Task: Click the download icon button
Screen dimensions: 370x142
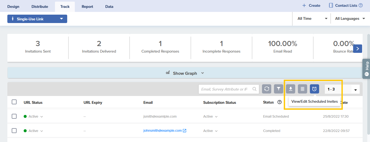Action: click(x=291, y=89)
